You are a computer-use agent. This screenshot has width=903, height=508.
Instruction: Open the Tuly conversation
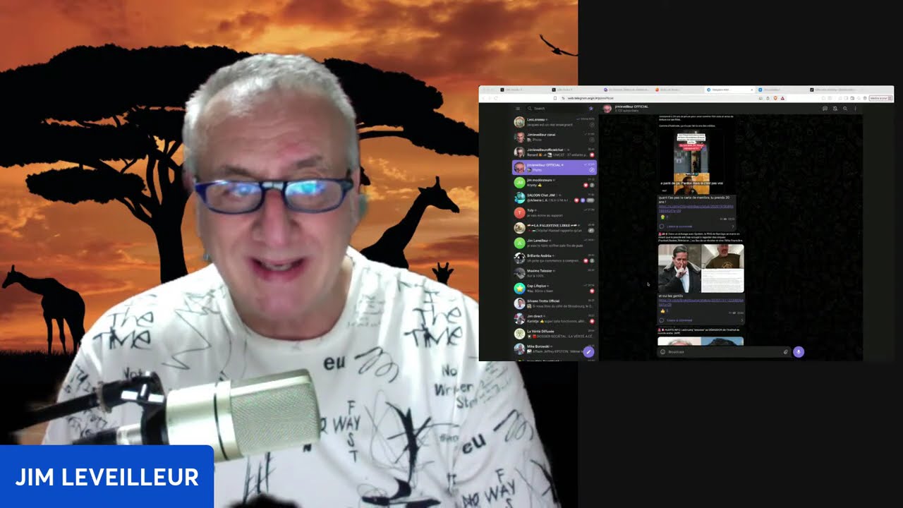pyautogui.click(x=554, y=212)
